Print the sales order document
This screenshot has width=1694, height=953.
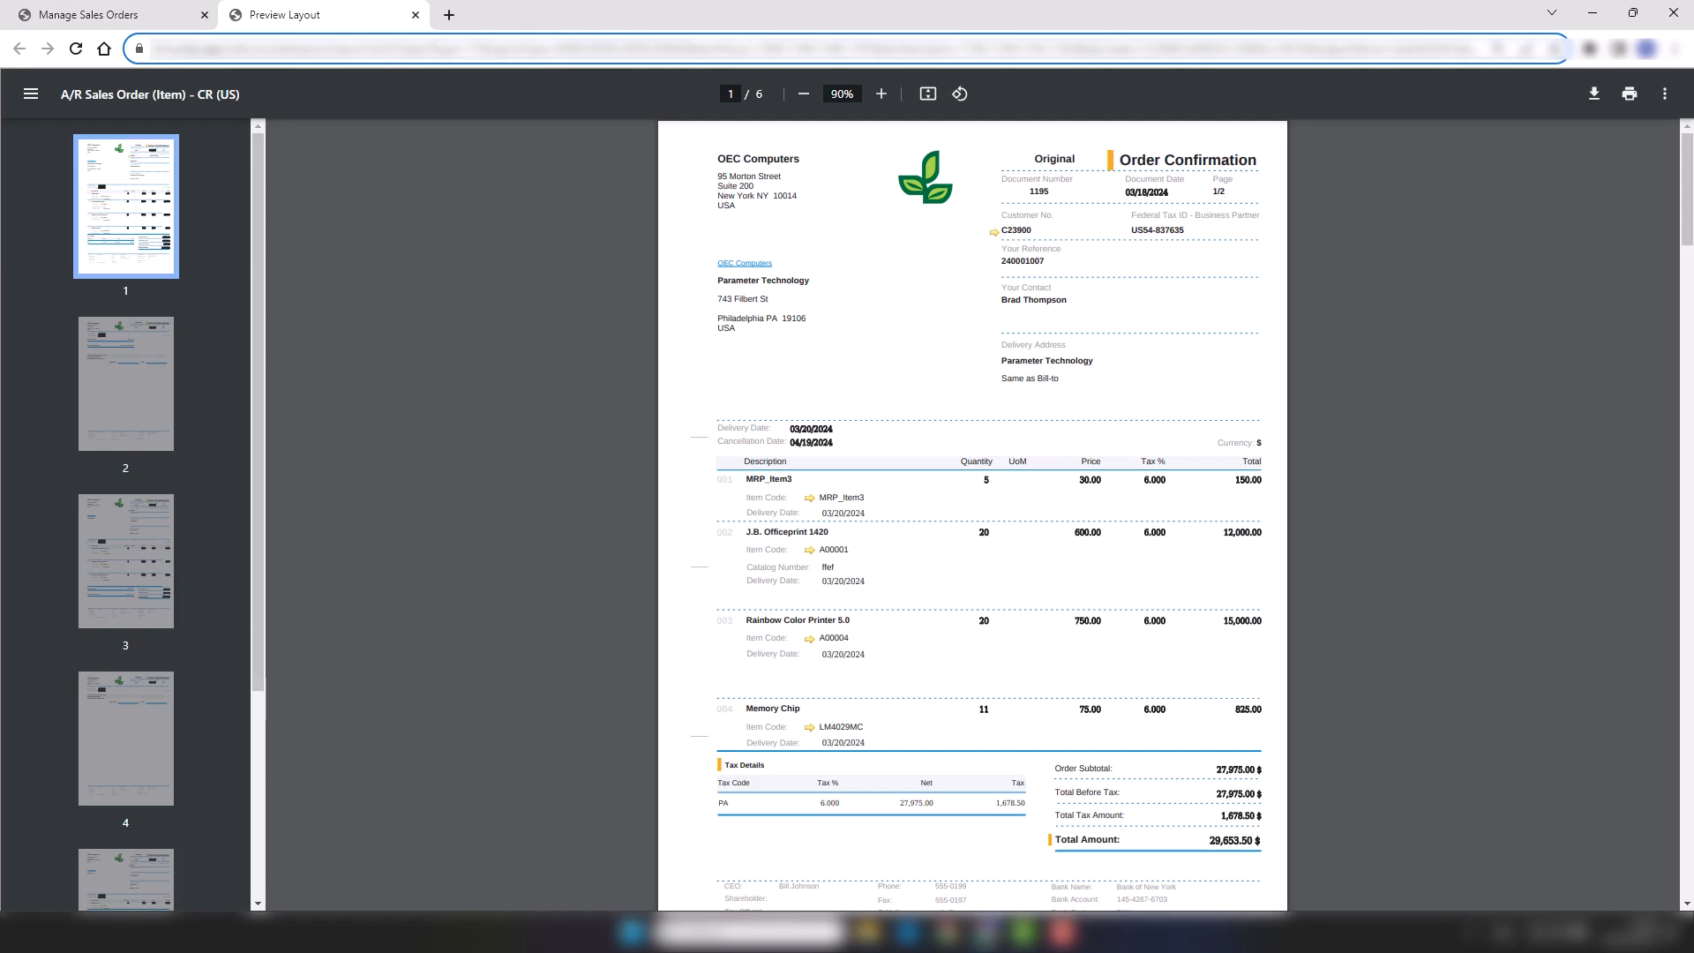click(x=1629, y=94)
